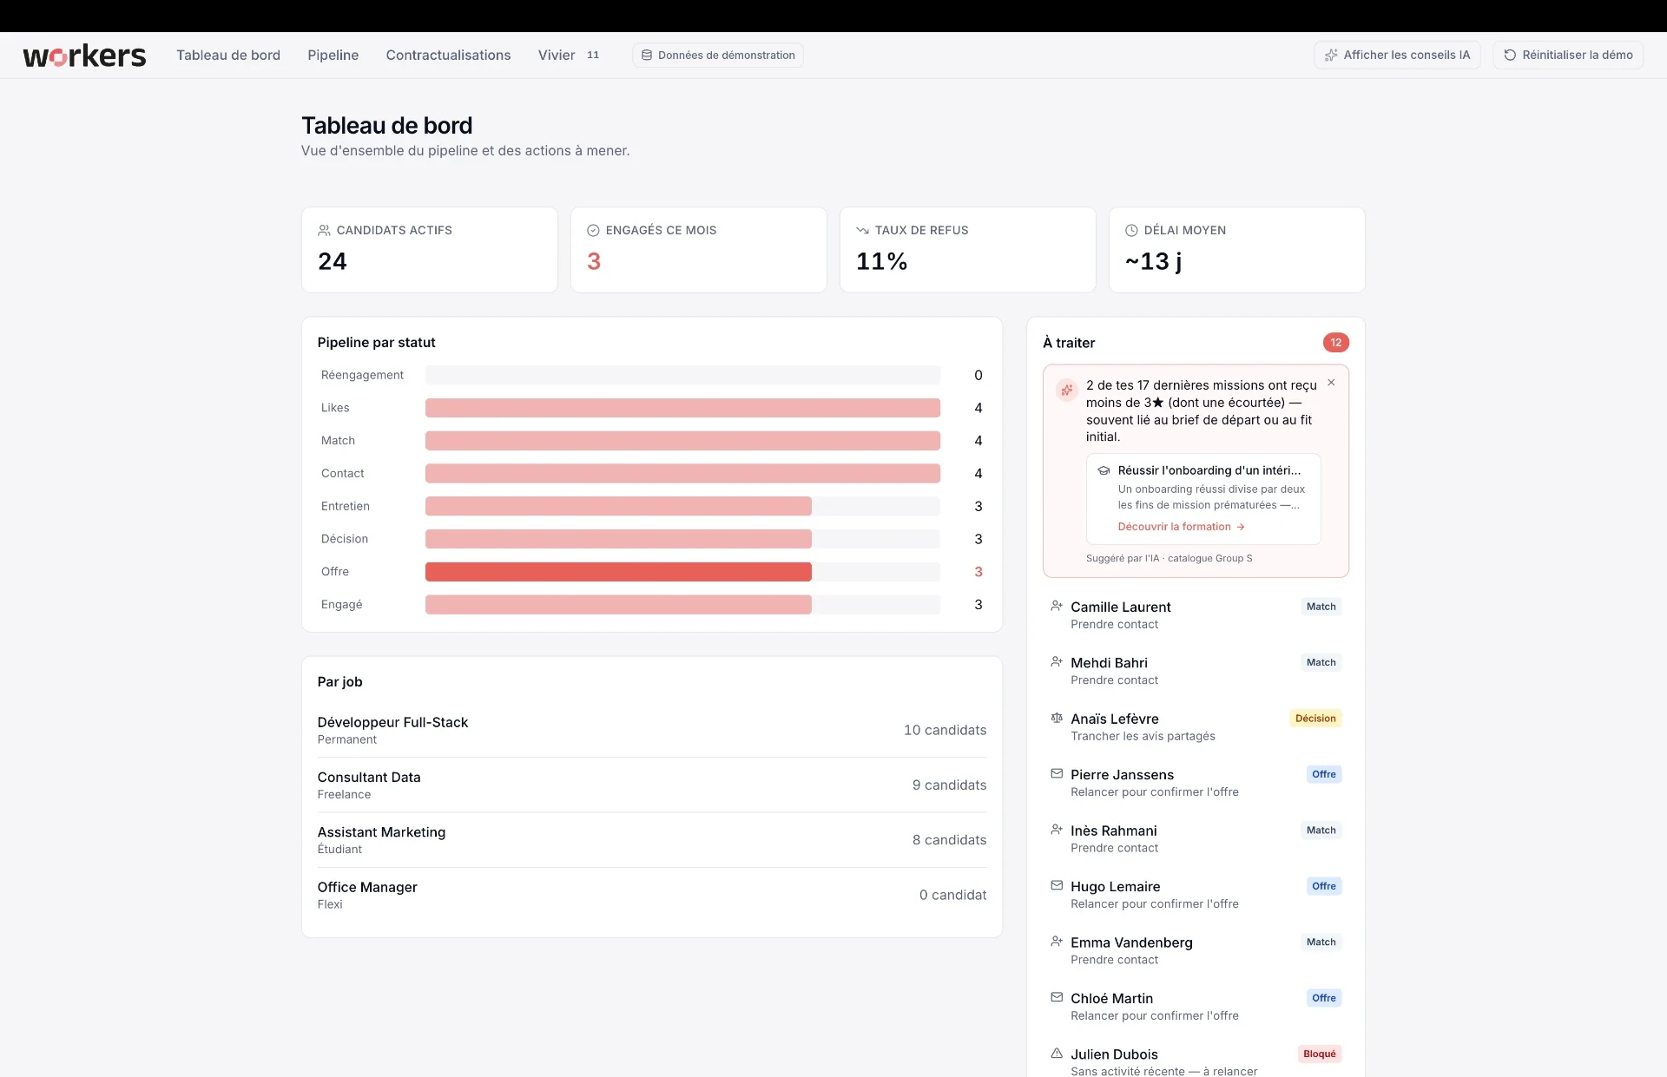
Task: Click the Bloqué tag on Julien Dubois
Action: [x=1320, y=1054]
